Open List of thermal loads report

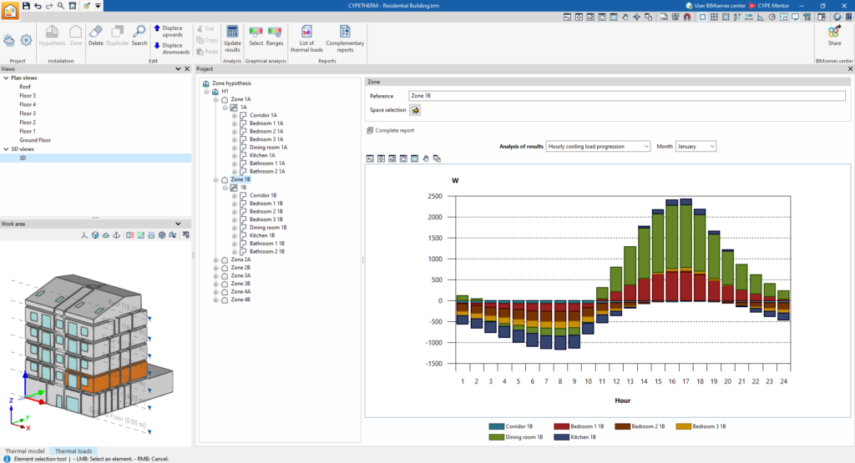coord(306,38)
